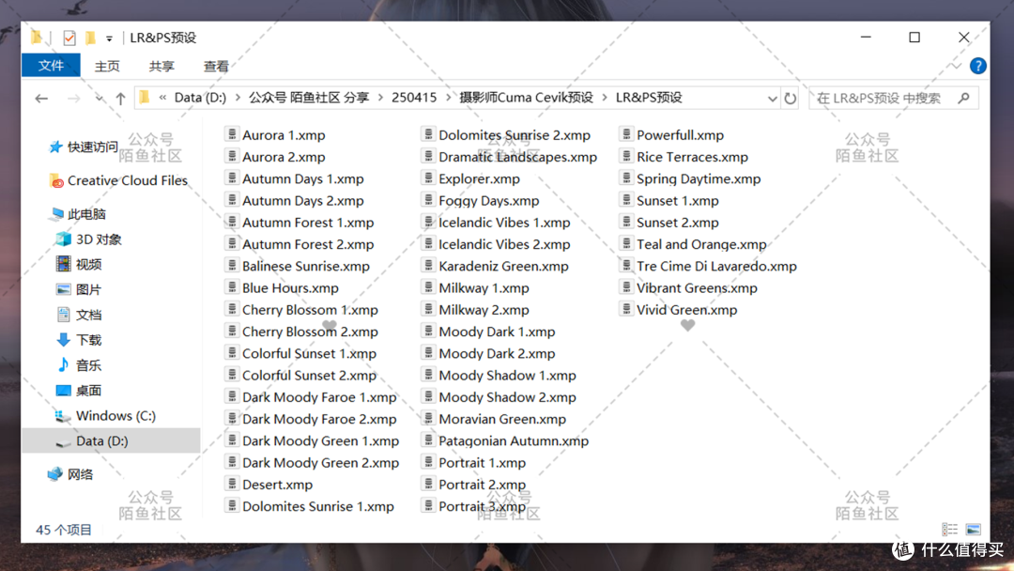Viewport: 1014px width, 571px height.
Task: Navigate to 摄影师Cuma Cevik预设 breadcrumb
Action: (526, 98)
